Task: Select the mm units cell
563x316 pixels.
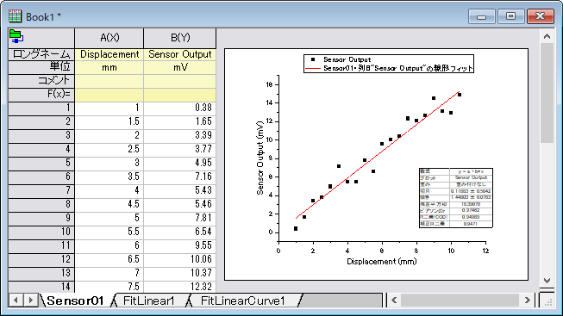Action: (x=109, y=67)
